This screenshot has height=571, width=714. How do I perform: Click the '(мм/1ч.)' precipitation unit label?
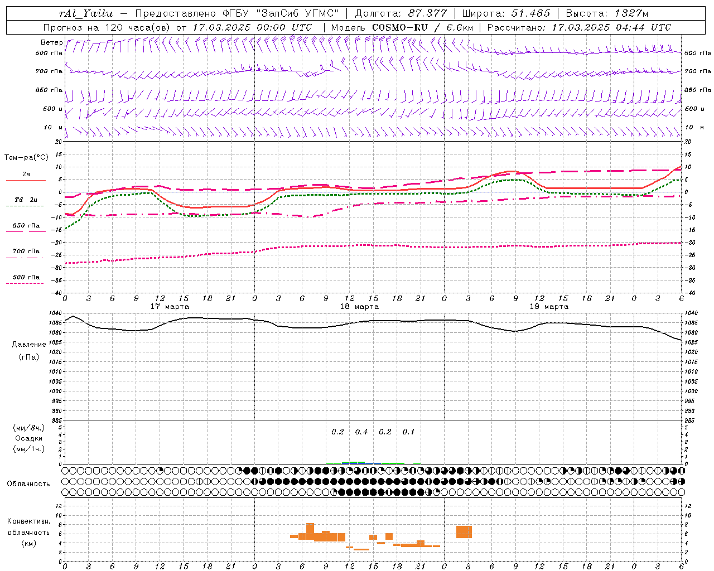[x=29, y=449]
